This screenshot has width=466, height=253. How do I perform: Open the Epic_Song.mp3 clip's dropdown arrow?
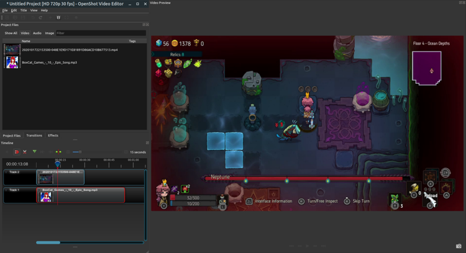point(39,190)
